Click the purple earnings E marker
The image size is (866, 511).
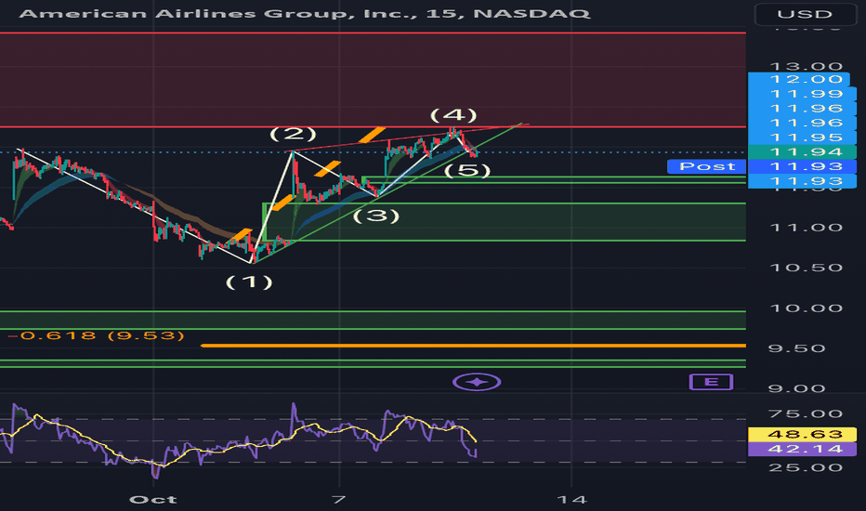click(x=711, y=382)
